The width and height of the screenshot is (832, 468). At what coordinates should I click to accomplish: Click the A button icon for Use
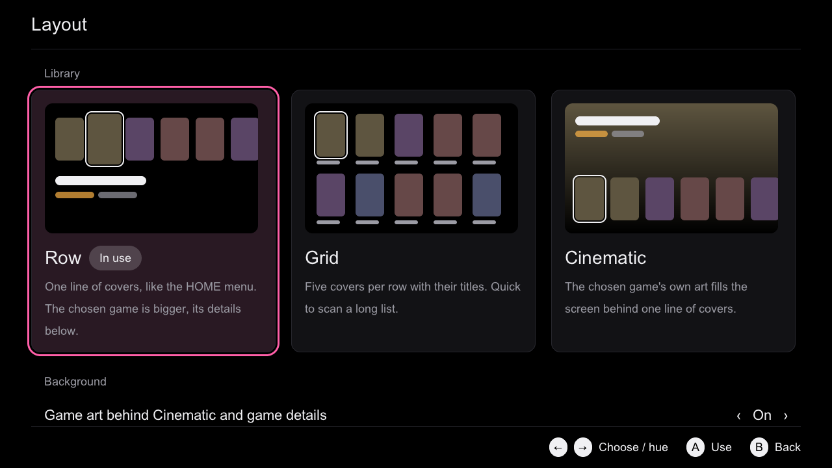pyautogui.click(x=695, y=447)
